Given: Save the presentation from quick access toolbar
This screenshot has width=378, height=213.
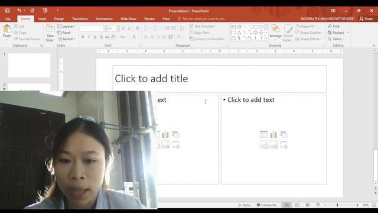Looking at the screenshot, I should [8, 11].
